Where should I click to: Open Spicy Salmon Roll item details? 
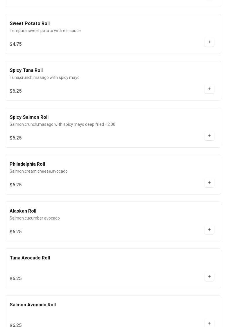click(x=29, y=117)
